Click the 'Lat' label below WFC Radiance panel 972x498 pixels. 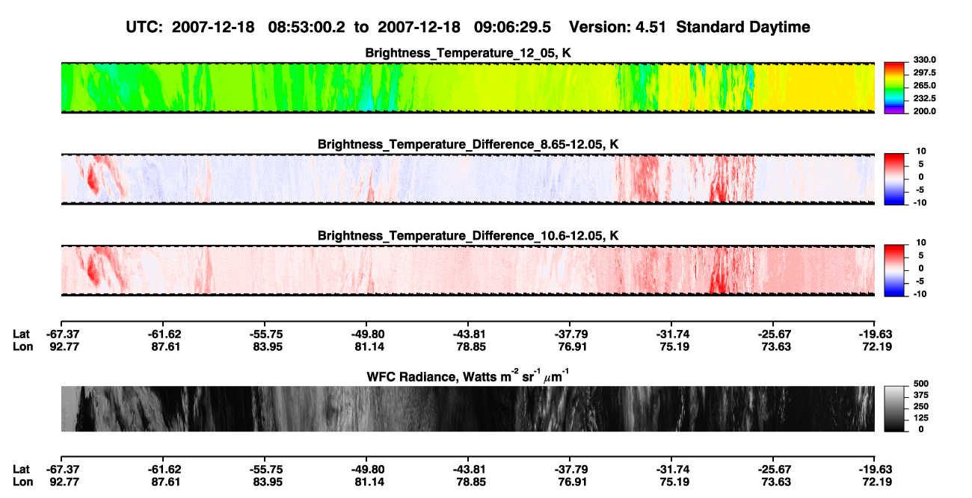point(21,469)
